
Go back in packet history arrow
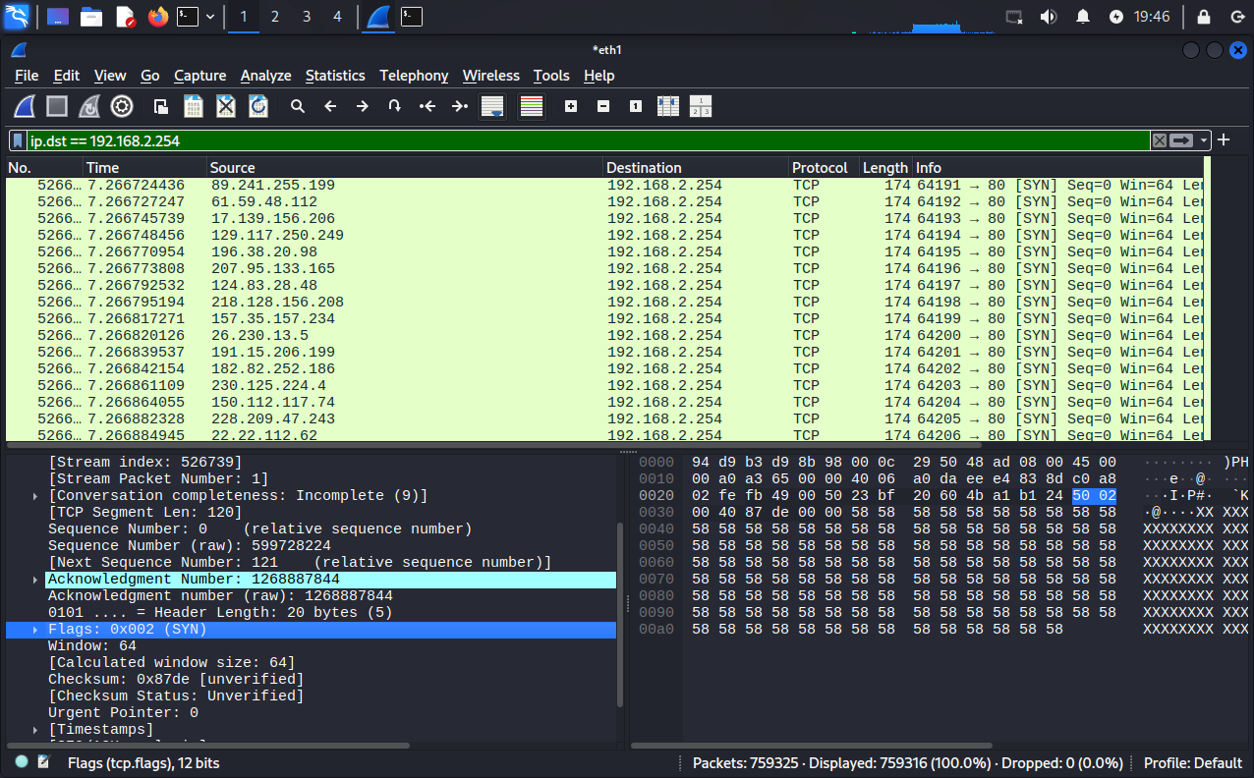pos(330,106)
